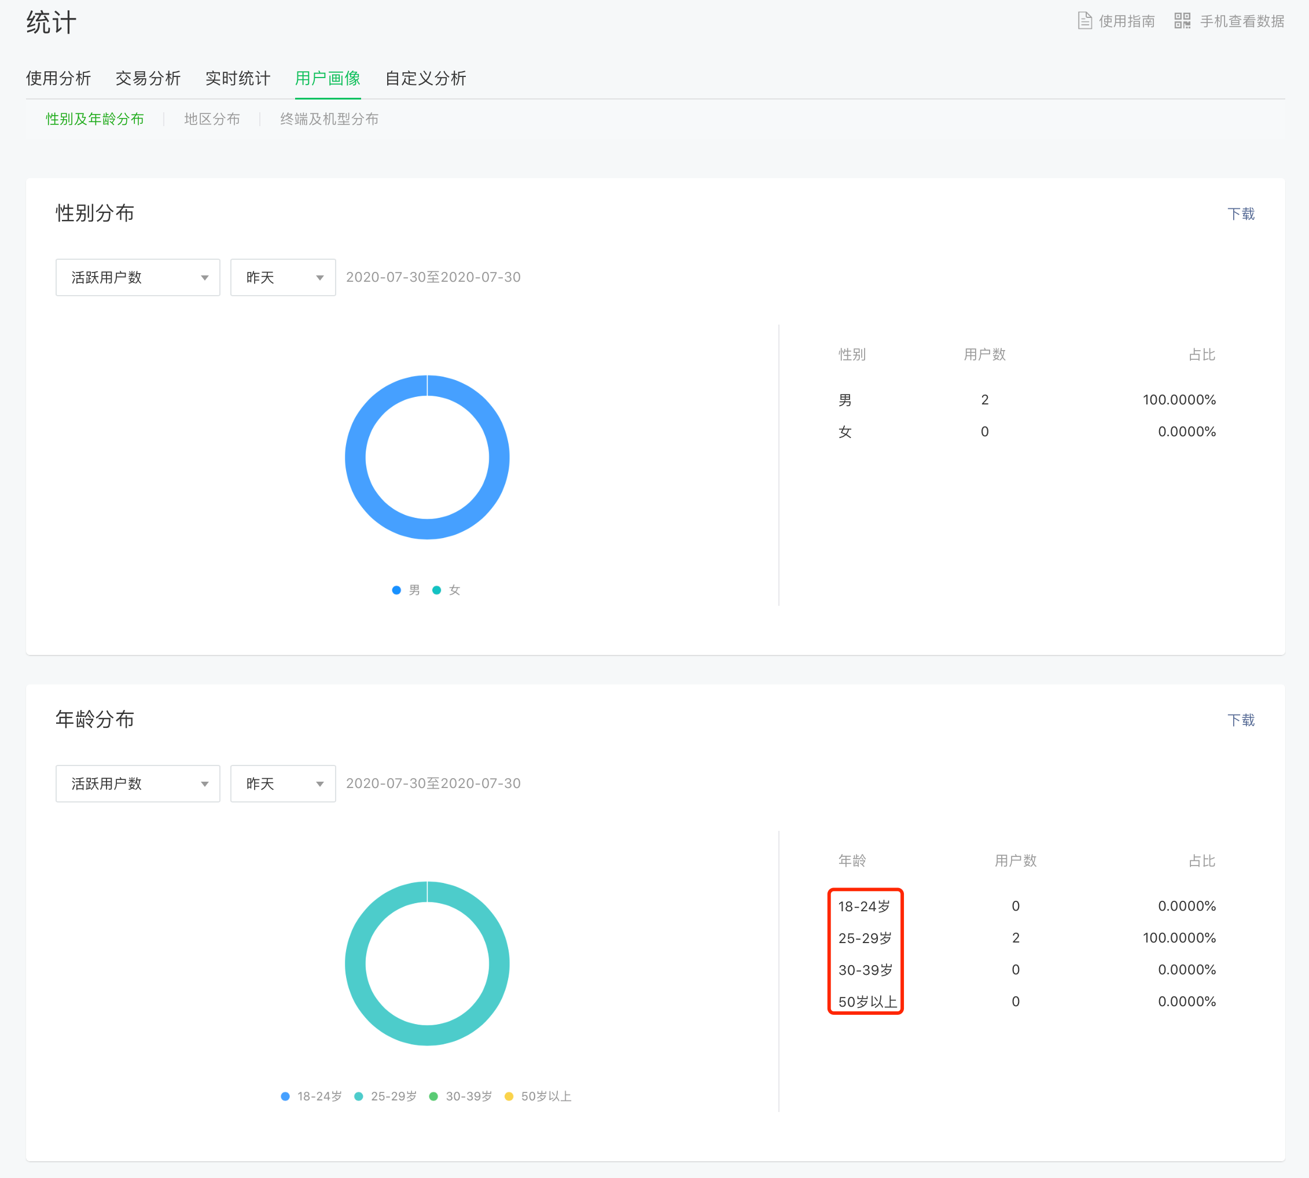The height and width of the screenshot is (1178, 1309).
Task: Expand 昨天 date dropdown in age section
Action: 283,784
